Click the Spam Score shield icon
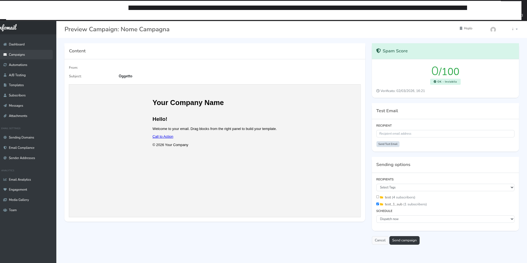Viewport: 527px width, 263px height. click(x=378, y=51)
